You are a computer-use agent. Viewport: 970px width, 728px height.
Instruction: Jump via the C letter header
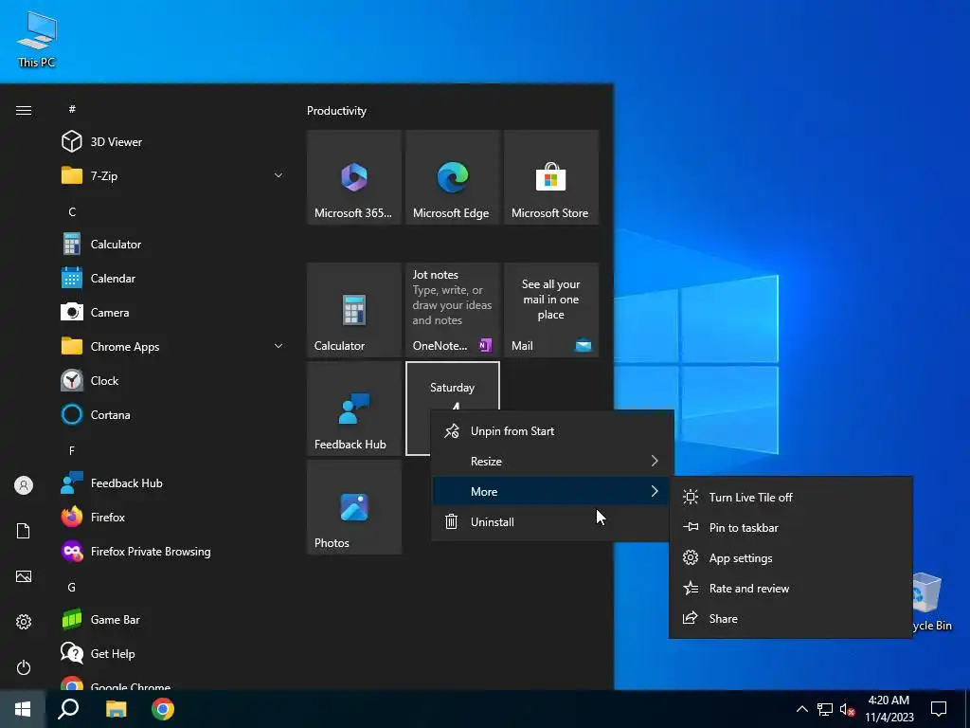pyautogui.click(x=72, y=211)
